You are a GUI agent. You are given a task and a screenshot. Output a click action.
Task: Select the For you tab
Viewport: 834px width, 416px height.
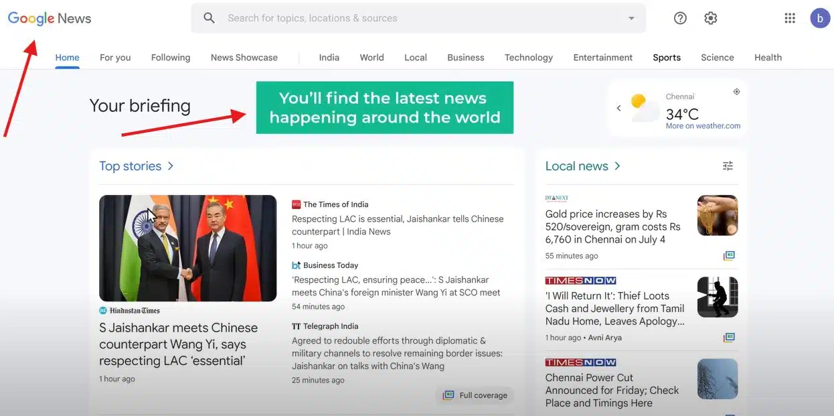point(114,58)
